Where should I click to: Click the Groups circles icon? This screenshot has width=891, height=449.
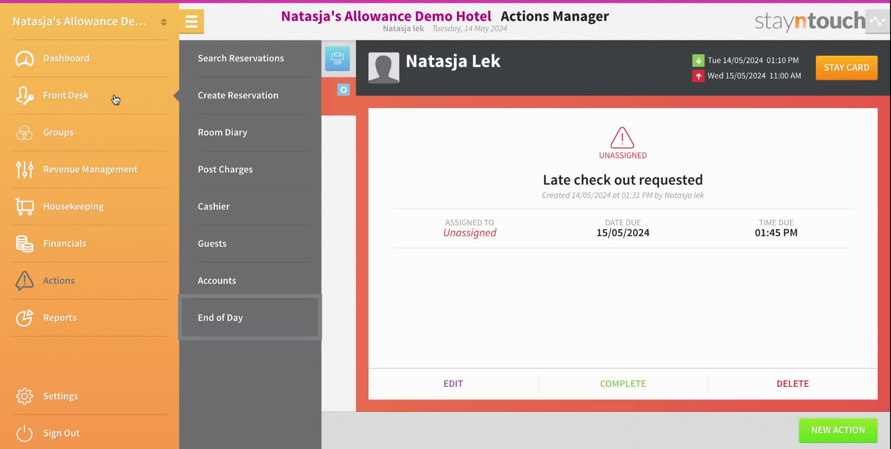pos(25,133)
